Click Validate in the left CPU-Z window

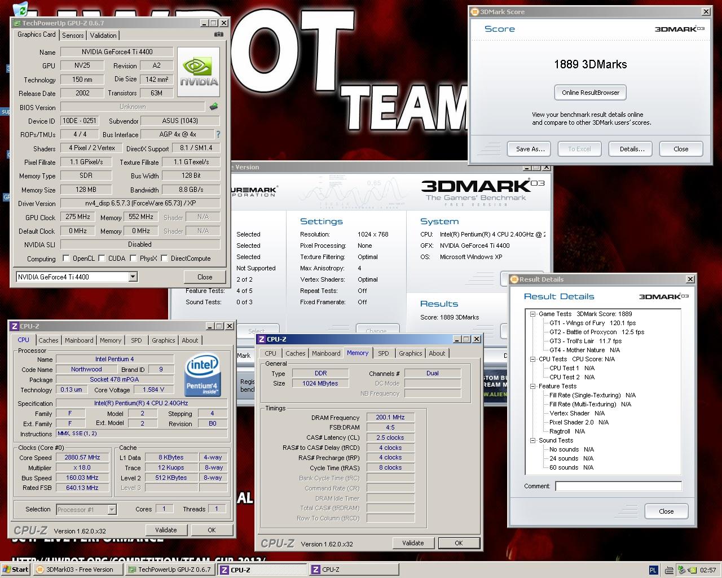(166, 530)
